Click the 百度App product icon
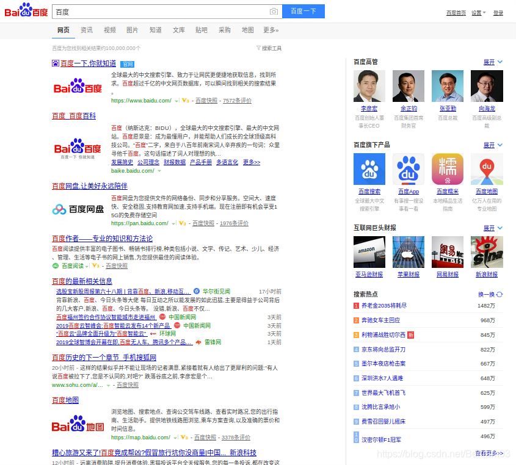 coord(408,169)
